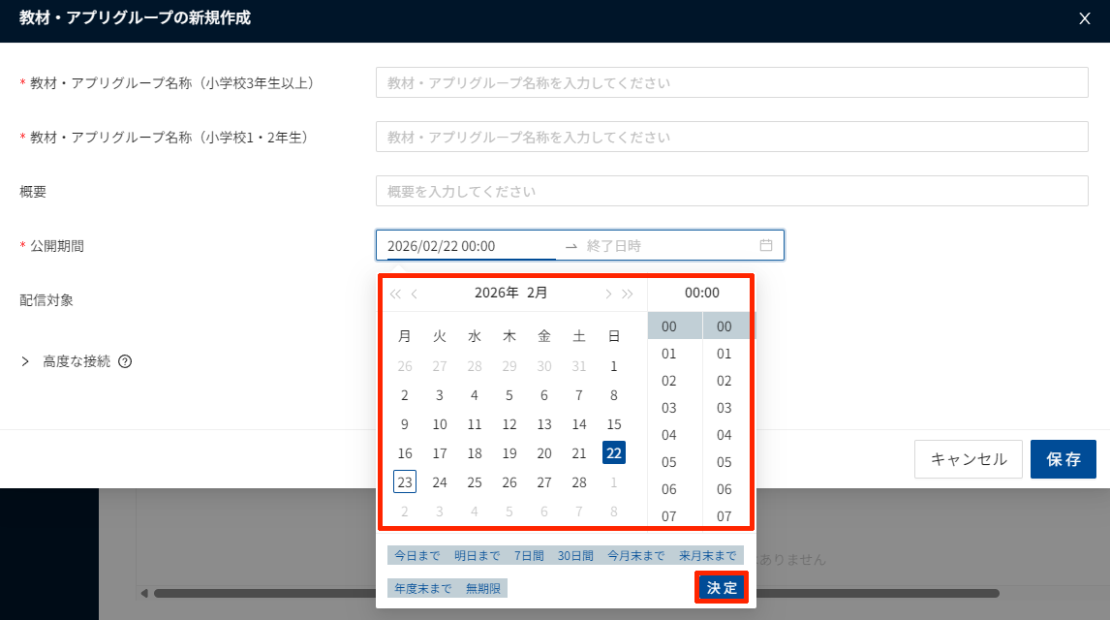Open the 2月 month selector

tap(538, 293)
